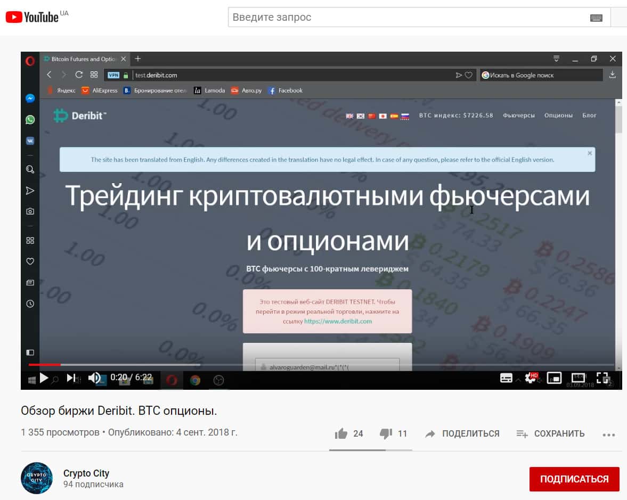
Task: Click the sidebar search icon
Action: [x=30, y=169]
